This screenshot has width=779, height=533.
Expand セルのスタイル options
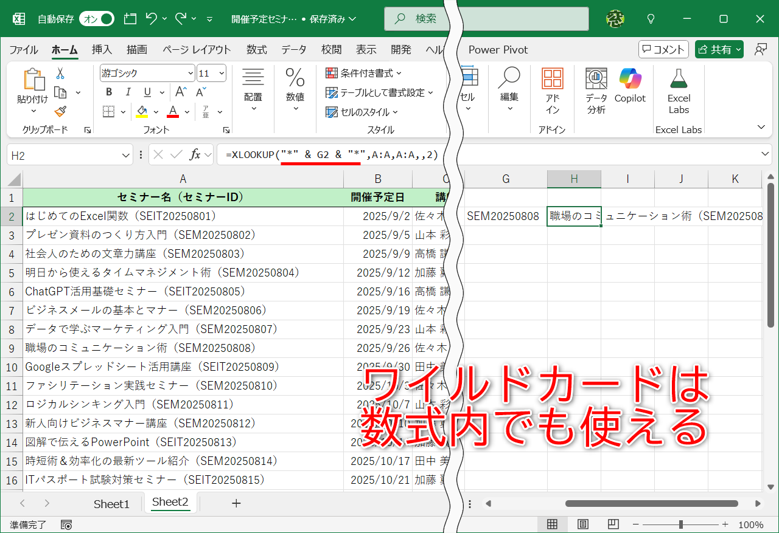click(x=362, y=113)
